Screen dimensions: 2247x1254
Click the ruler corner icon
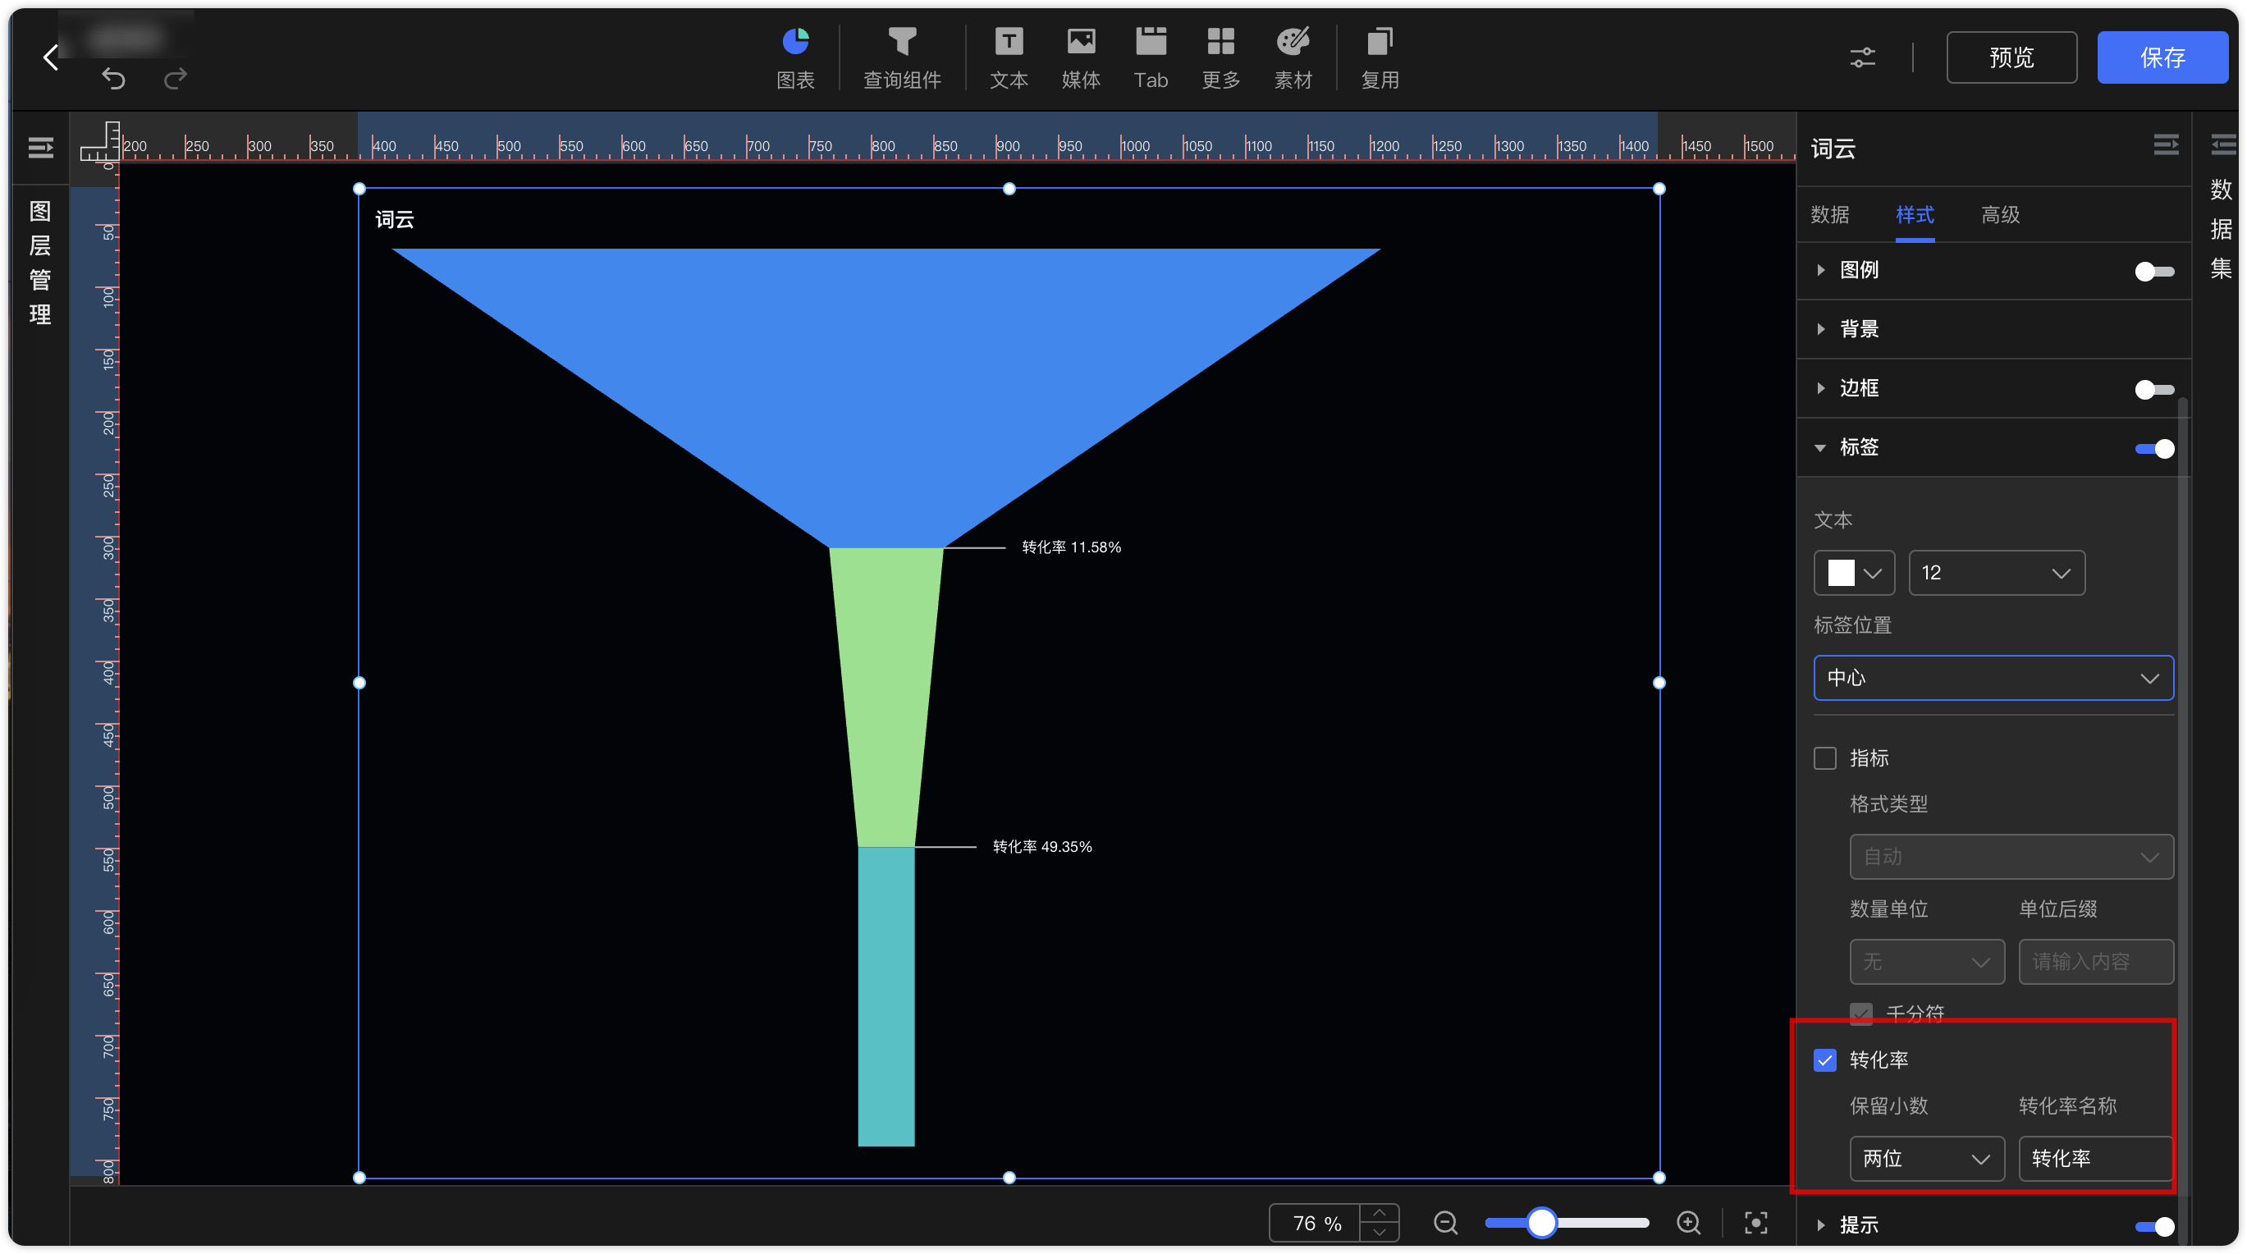(99, 140)
